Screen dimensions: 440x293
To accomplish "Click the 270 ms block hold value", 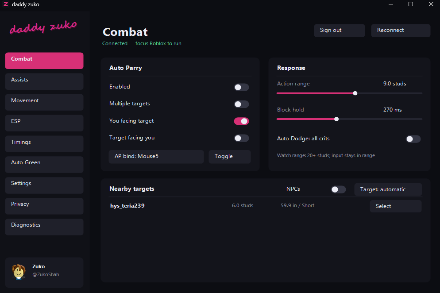I will pos(392,110).
